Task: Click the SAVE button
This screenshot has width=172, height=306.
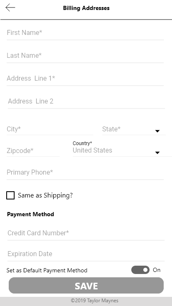Action: [x=86, y=286]
